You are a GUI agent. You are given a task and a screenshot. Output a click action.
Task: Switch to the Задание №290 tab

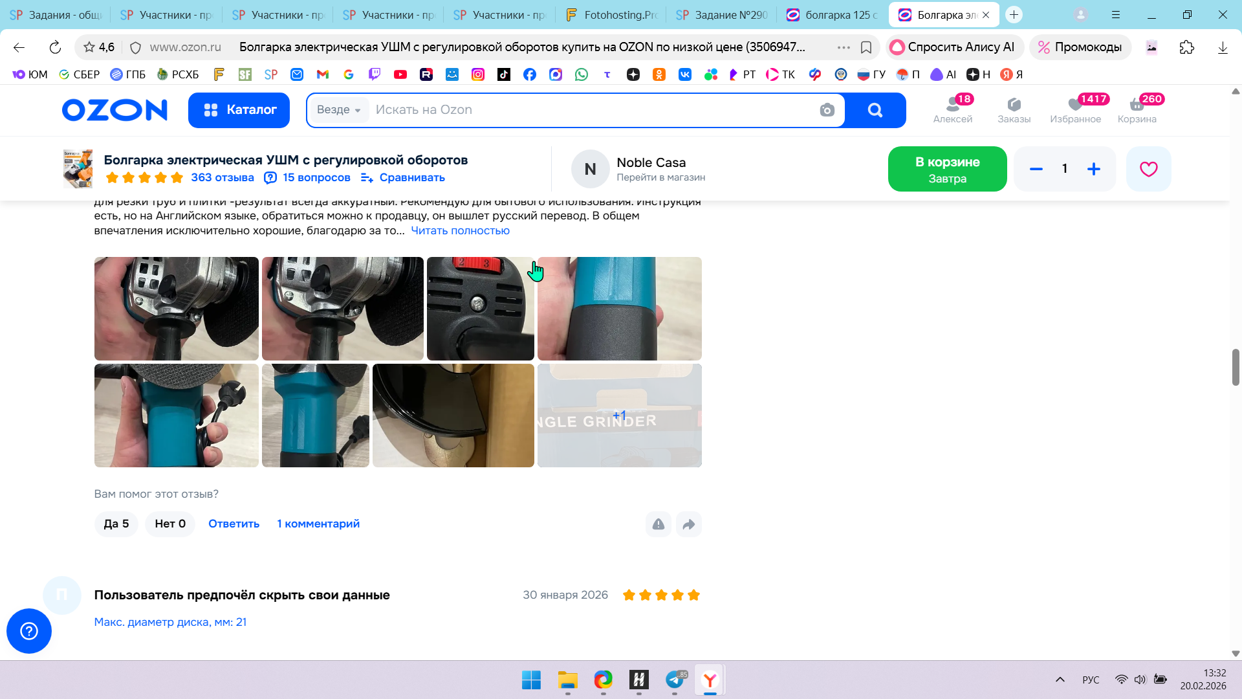coord(722,15)
